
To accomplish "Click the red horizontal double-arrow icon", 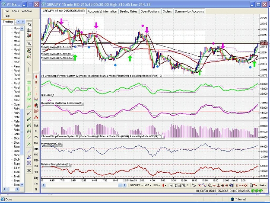I will [x=241, y=185].
